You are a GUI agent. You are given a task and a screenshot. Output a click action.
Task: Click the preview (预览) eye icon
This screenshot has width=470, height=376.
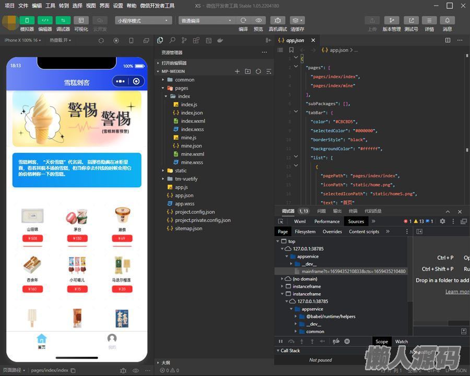coord(258,20)
